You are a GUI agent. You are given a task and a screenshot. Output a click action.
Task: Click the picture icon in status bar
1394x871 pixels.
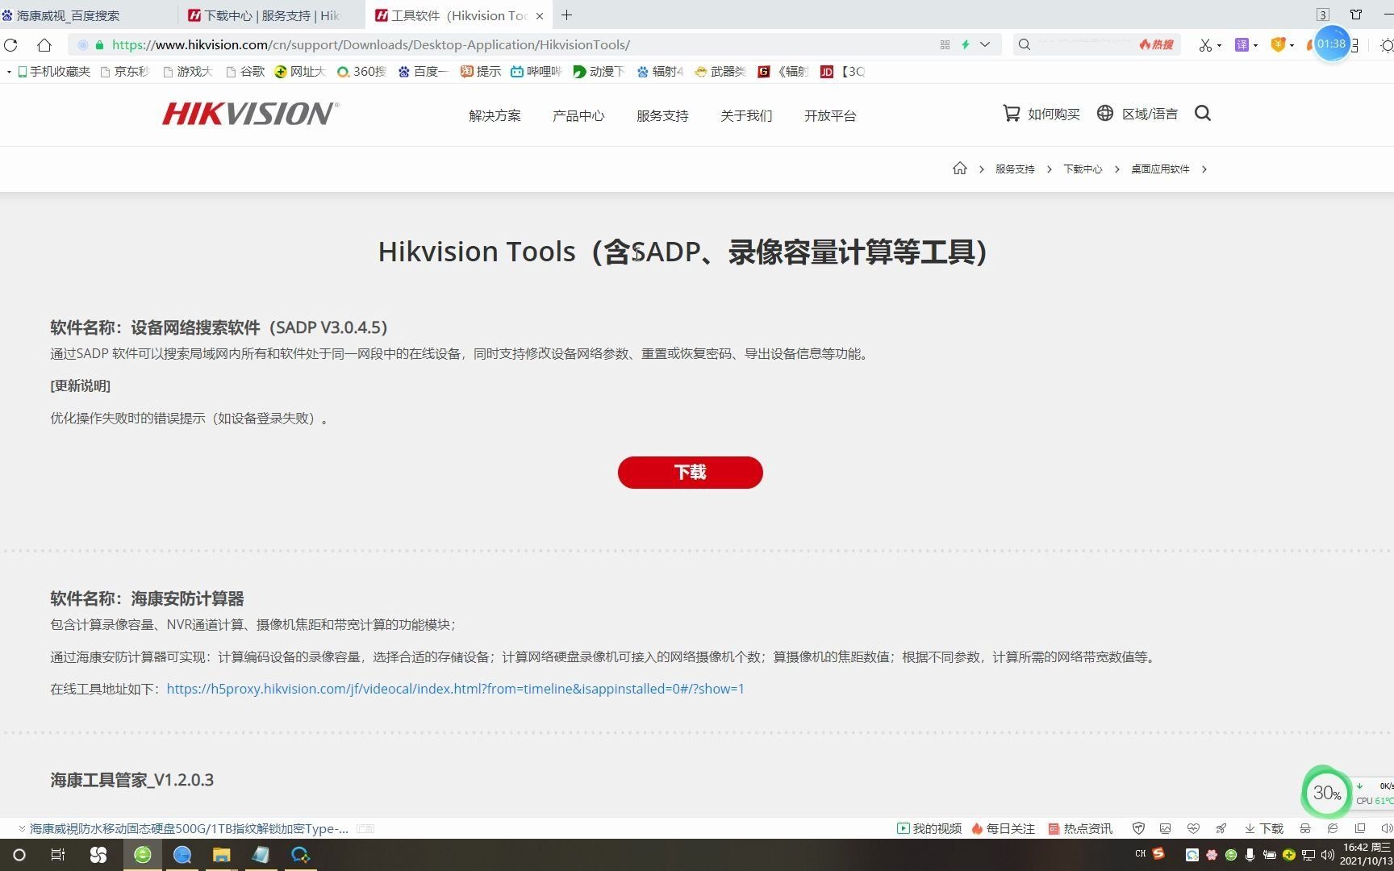point(1165,828)
